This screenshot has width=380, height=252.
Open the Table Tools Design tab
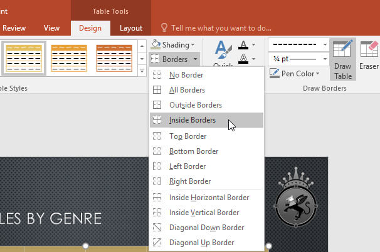(x=90, y=28)
